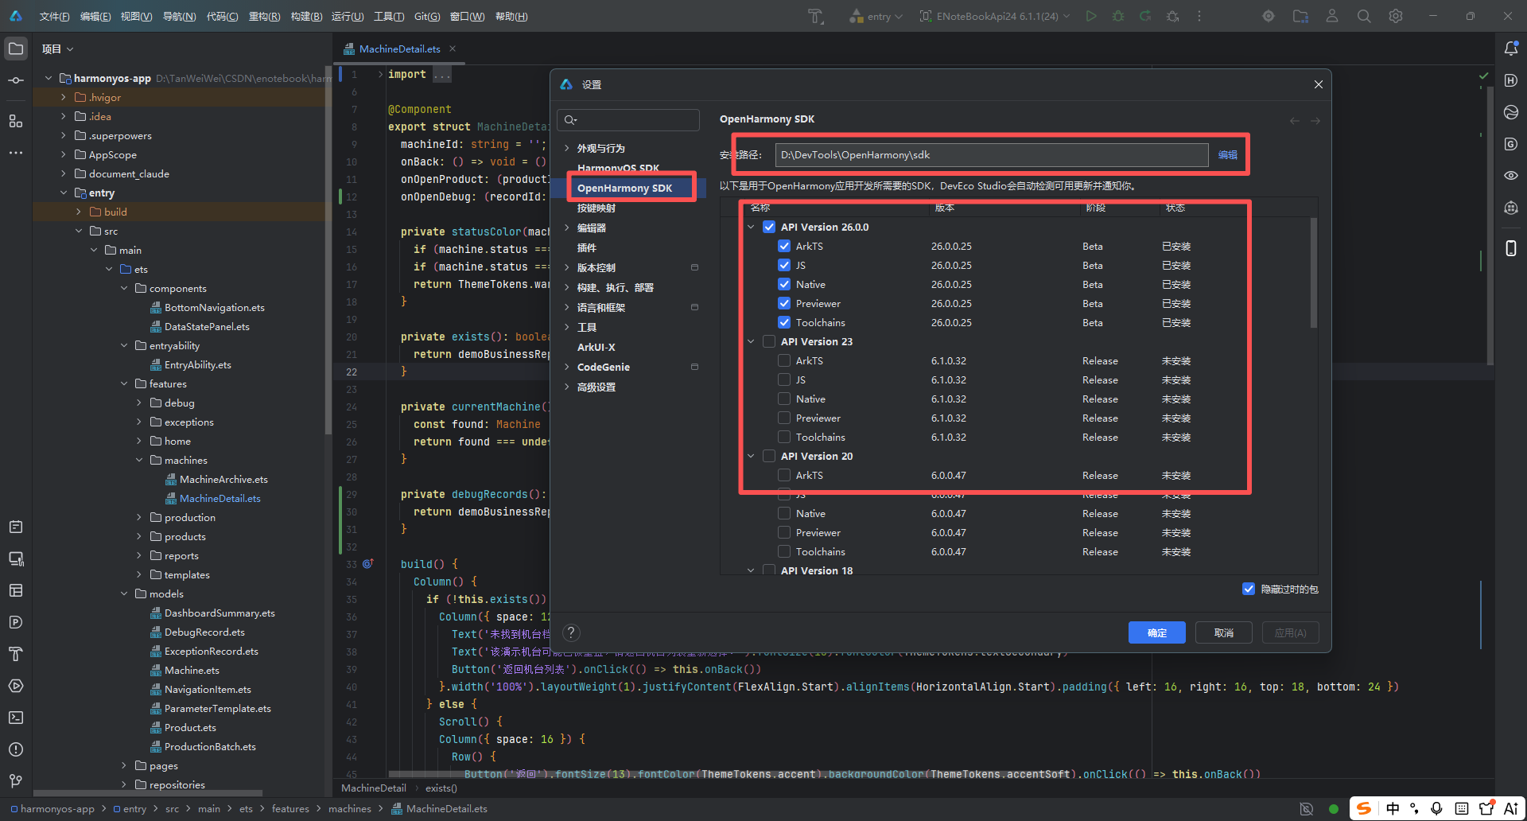Open the commit tool icon in left sidebar

[x=16, y=80]
